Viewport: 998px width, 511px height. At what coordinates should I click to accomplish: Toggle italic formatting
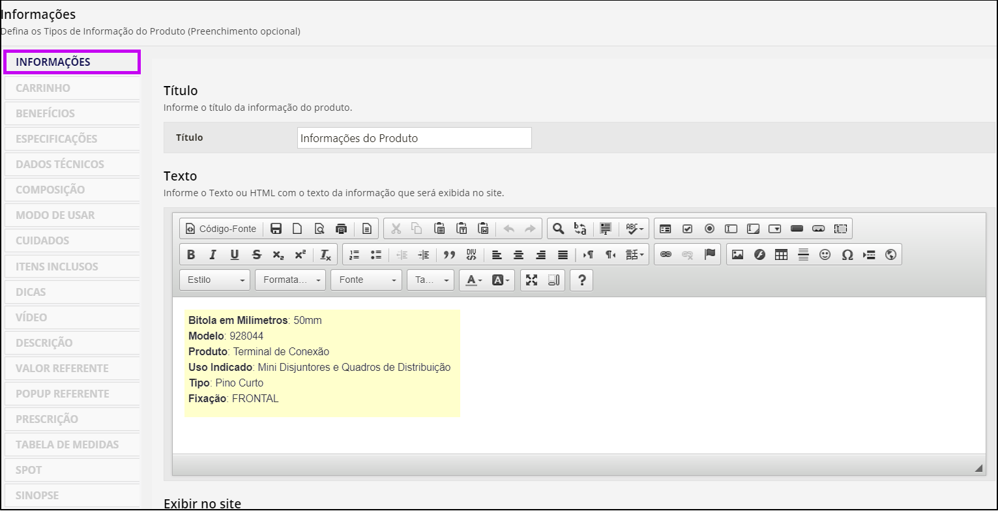[x=213, y=255]
